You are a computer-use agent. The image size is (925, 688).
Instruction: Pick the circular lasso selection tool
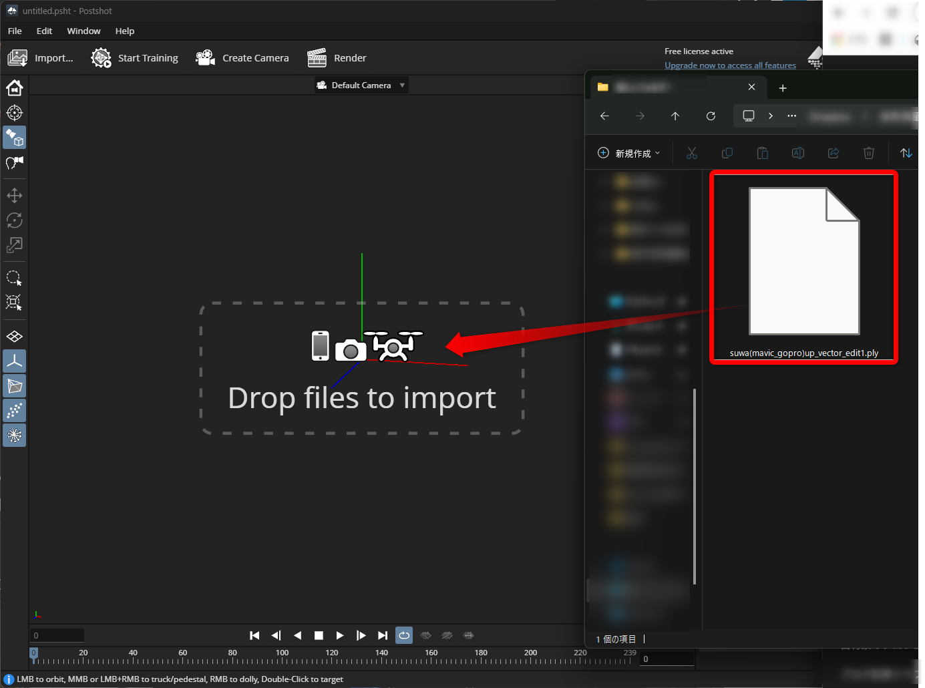click(14, 278)
